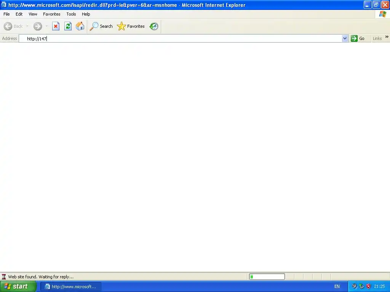Viewport: 390px width, 292px height.
Task: Restore down the Internet Explorer window
Action: (x=376, y=5)
